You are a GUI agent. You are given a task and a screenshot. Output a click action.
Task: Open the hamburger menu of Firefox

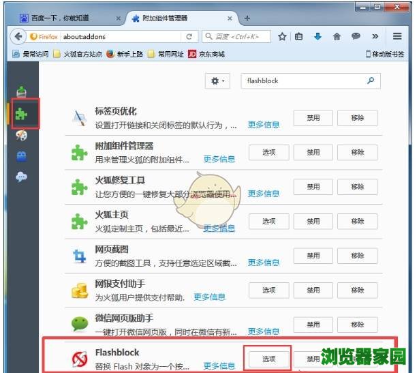pos(397,36)
